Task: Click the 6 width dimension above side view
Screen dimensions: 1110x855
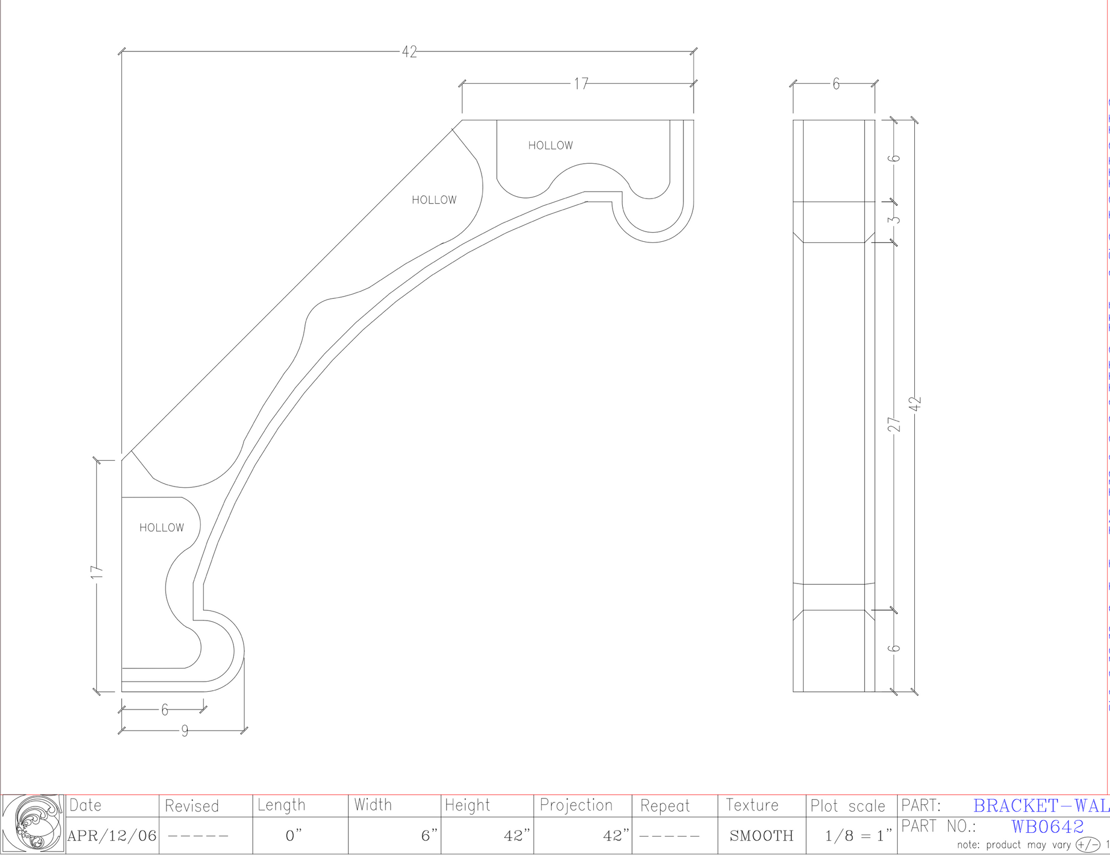Action: (x=836, y=84)
